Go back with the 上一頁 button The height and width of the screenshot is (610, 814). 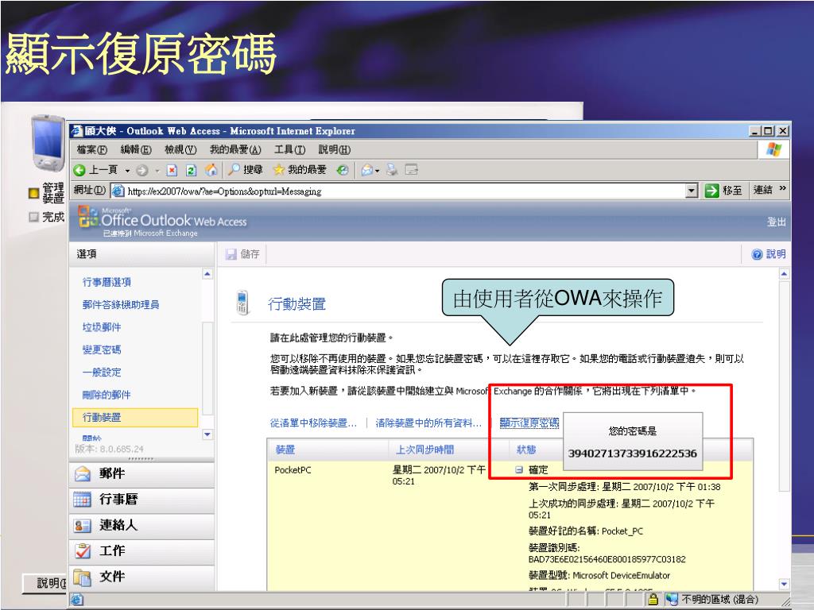pyautogui.click(x=95, y=170)
